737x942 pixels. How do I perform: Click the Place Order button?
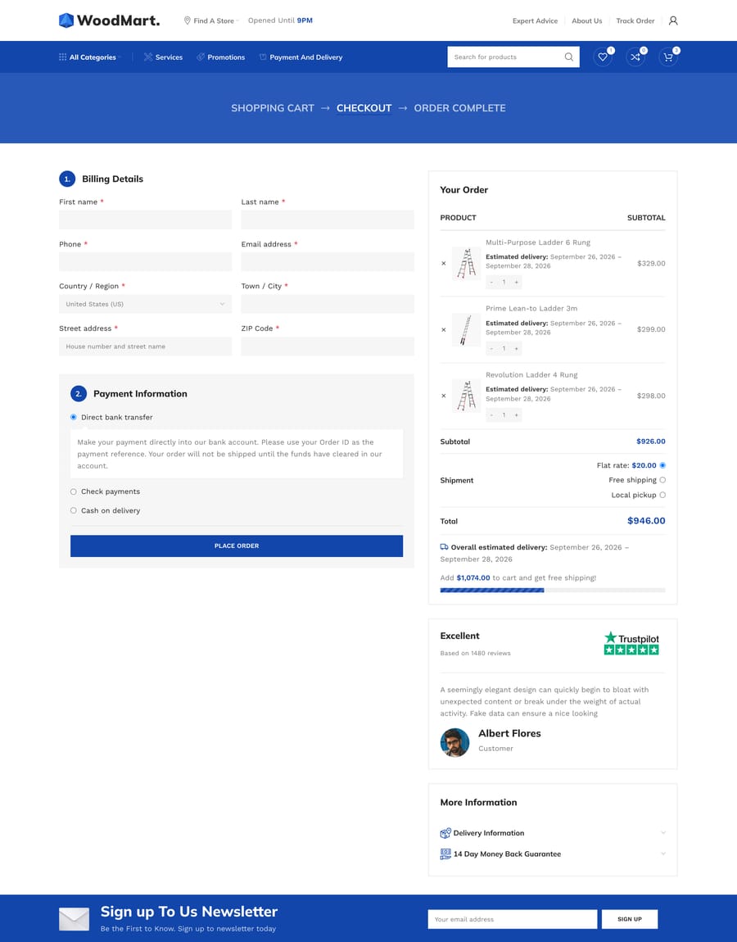[x=237, y=546]
